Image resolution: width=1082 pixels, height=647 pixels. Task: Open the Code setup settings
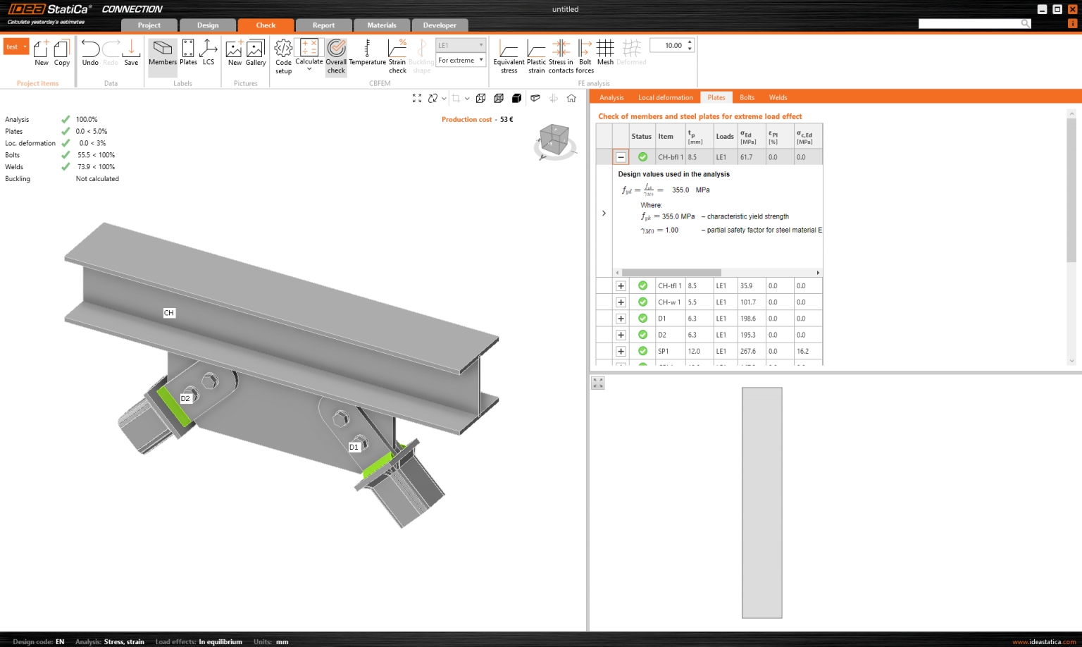tap(282, 55)
